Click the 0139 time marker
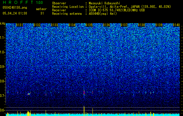 [x=159, y=25]
